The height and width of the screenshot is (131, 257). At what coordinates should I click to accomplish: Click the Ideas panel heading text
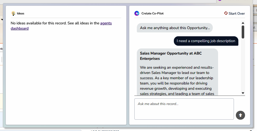[21, 14]
